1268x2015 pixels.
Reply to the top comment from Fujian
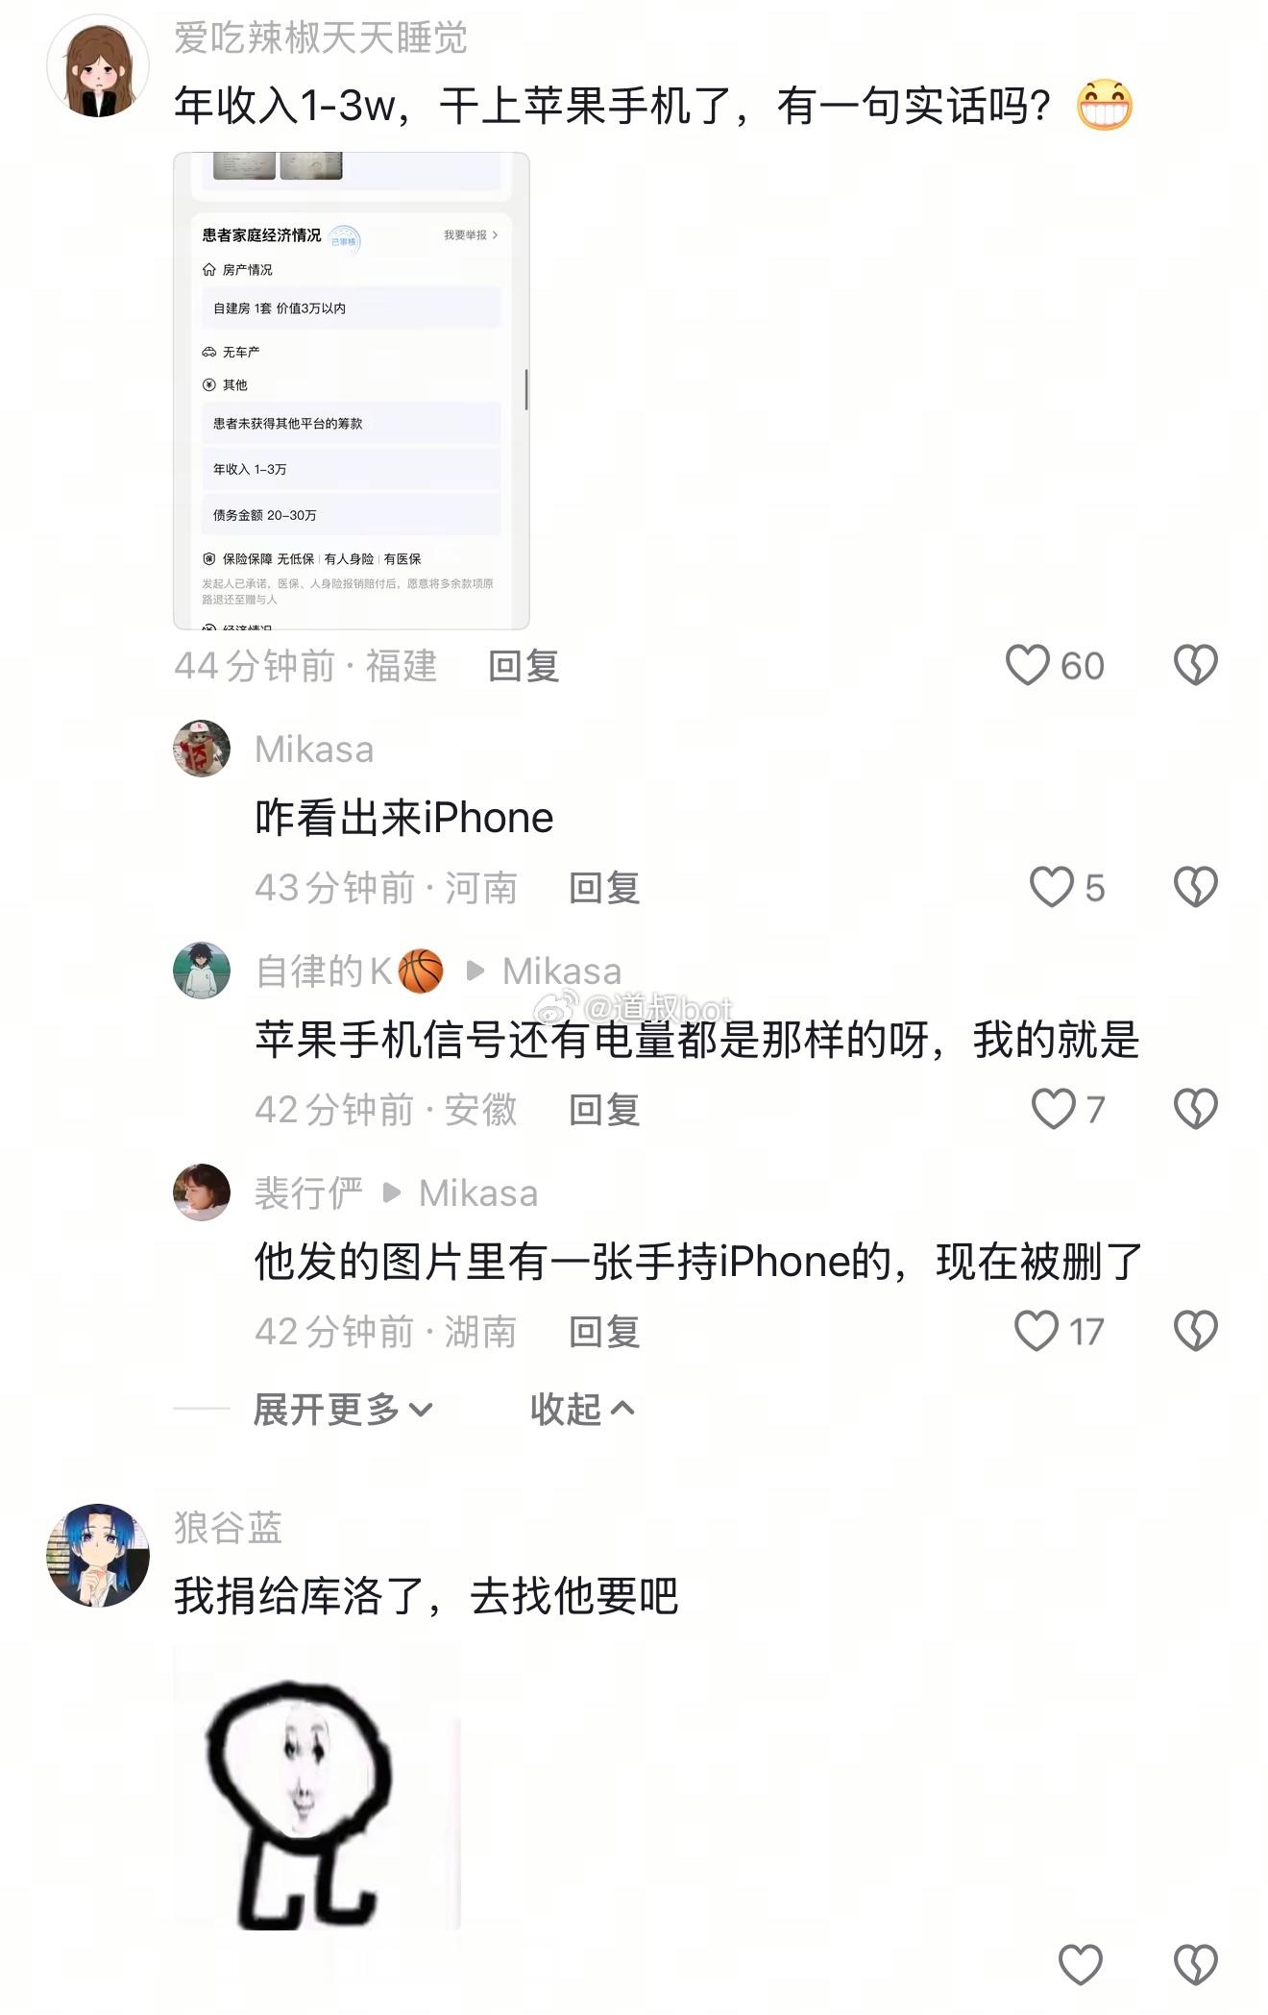click(x=524, y=666)
